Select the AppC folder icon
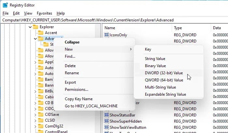The height and width of the screenshot is (133, 228). pos(41,62)
